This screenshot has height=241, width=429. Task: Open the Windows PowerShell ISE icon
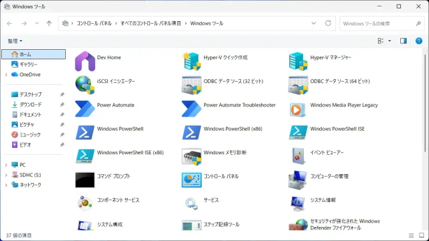click(x=298, y=133)
